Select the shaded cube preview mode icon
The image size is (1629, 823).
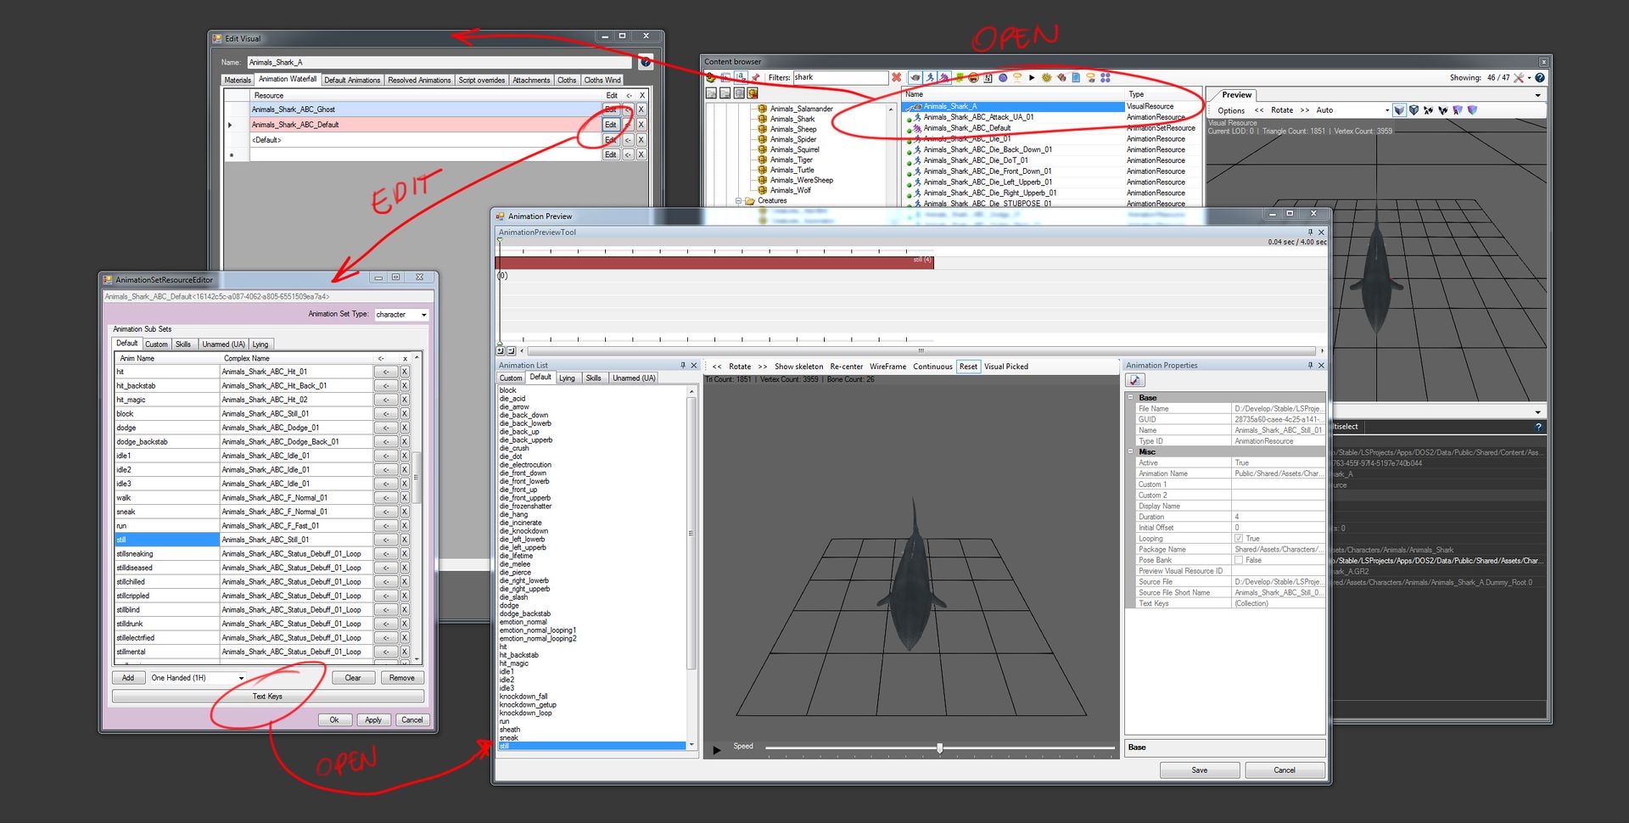click(1398, 110)
